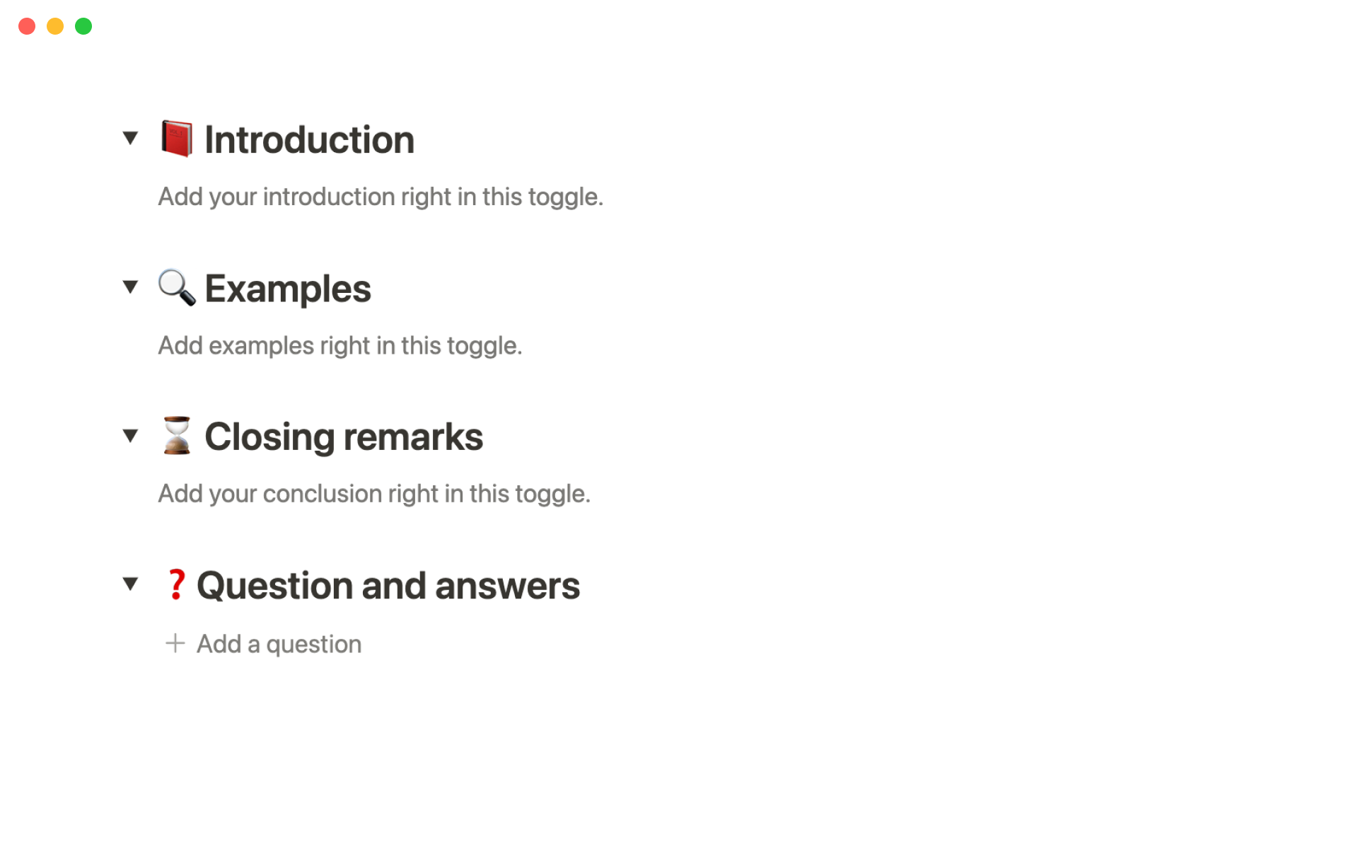The width and height of the screenshot is (1358, 849).
Task: Click the Introduction heading text
Action: coord(309,139)
